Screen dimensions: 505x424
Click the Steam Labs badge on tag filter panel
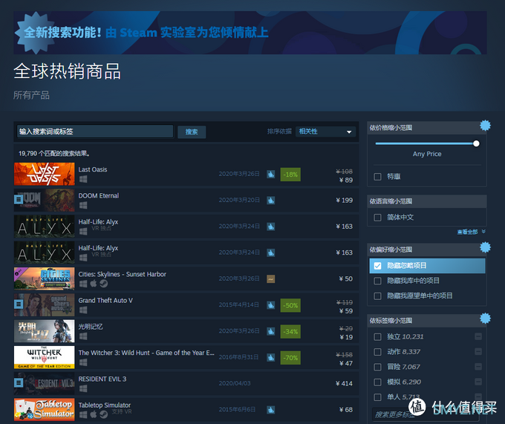click(x=485, y=319)
